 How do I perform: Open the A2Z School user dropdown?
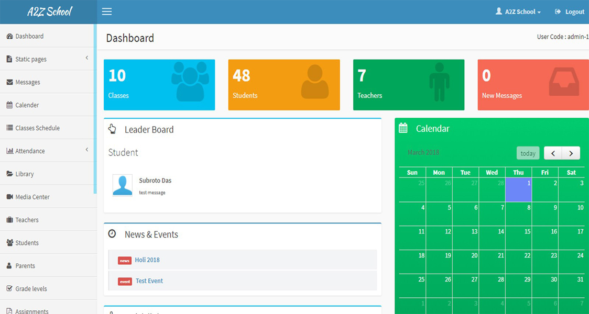[x=518, y=12]
